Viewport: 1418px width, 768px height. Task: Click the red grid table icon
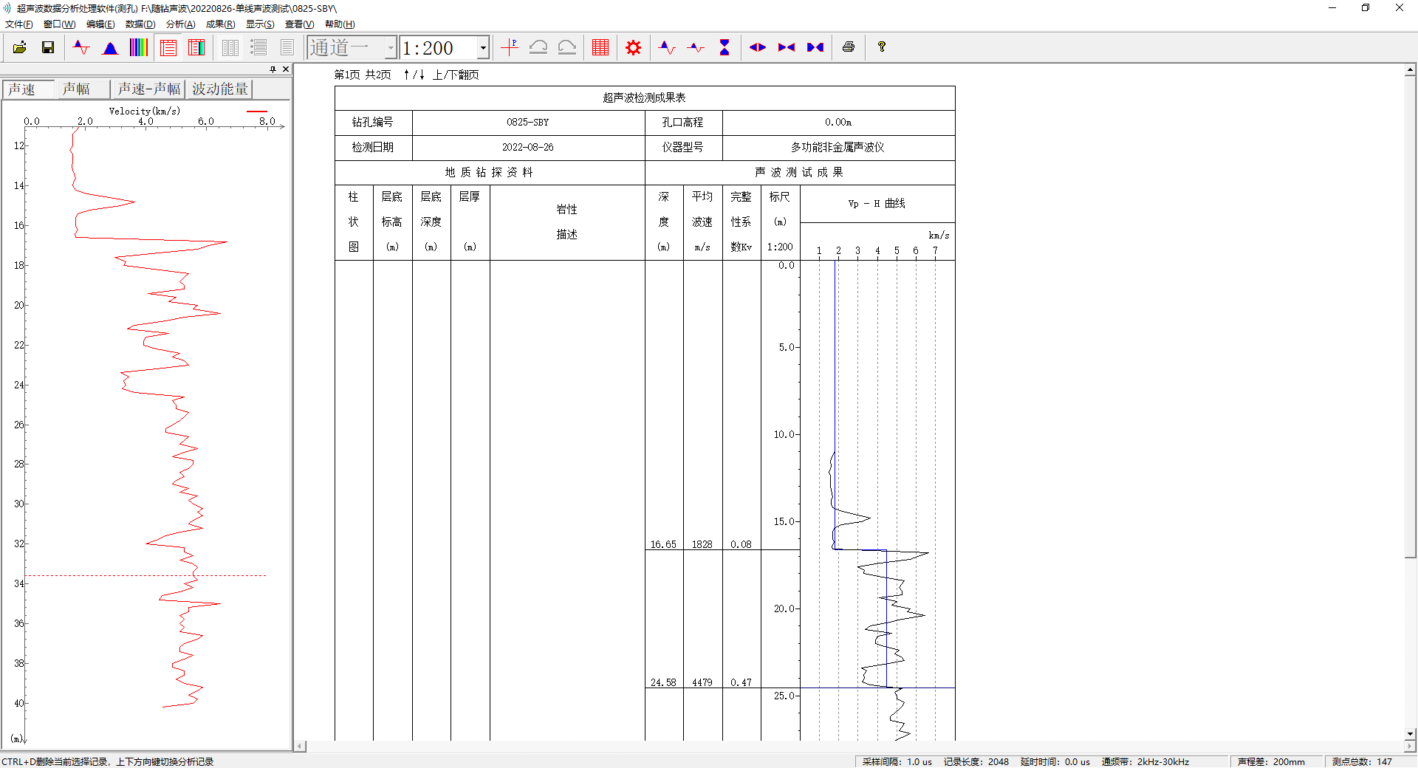click(x=600, y=48)
